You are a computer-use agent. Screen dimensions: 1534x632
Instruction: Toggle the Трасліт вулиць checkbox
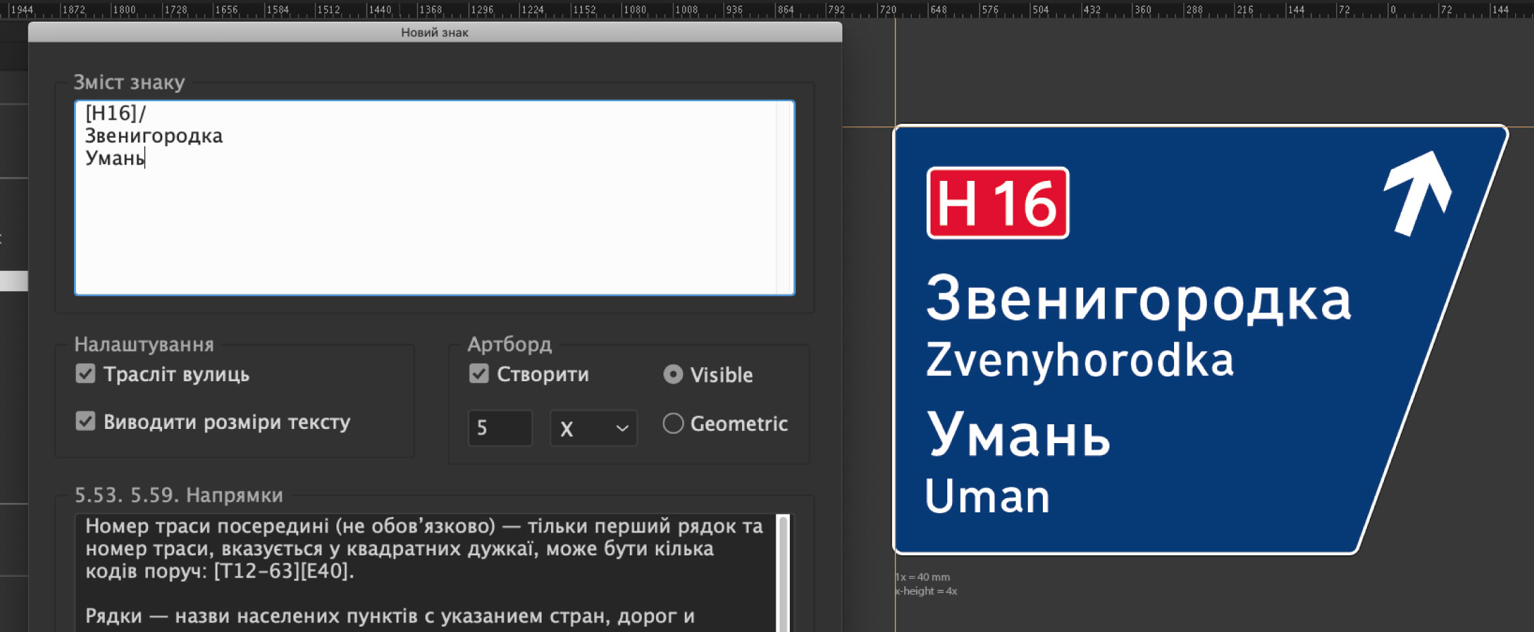(x=85, y=374)
